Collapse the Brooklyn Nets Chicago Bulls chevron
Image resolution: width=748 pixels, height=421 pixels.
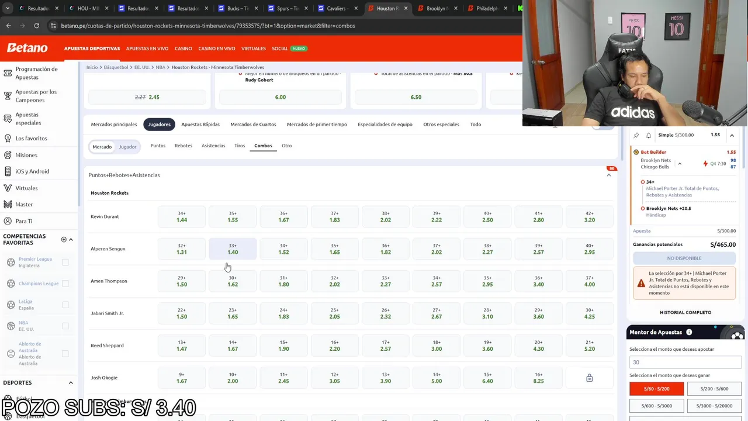tap(680, 164)
